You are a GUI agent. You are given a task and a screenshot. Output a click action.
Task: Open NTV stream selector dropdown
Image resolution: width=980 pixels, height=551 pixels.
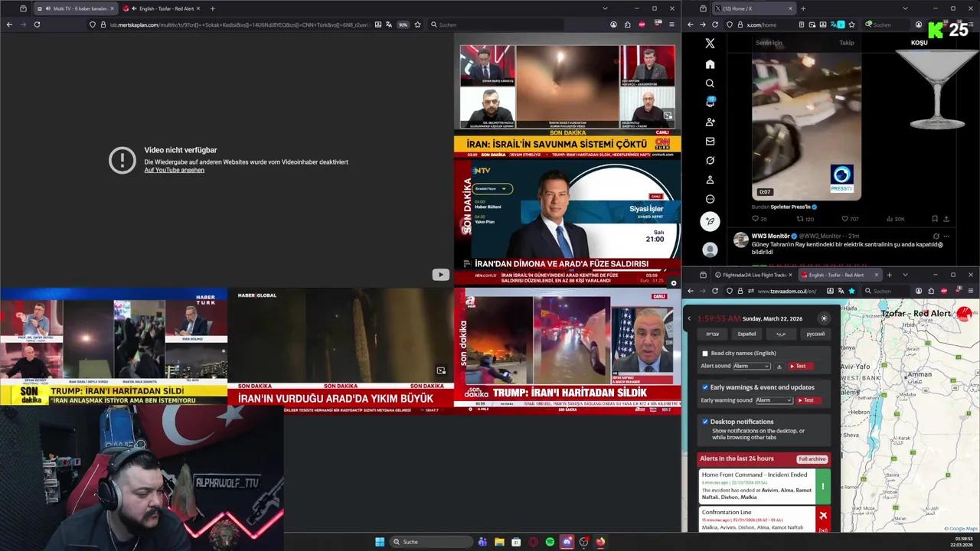coord(492,188)
